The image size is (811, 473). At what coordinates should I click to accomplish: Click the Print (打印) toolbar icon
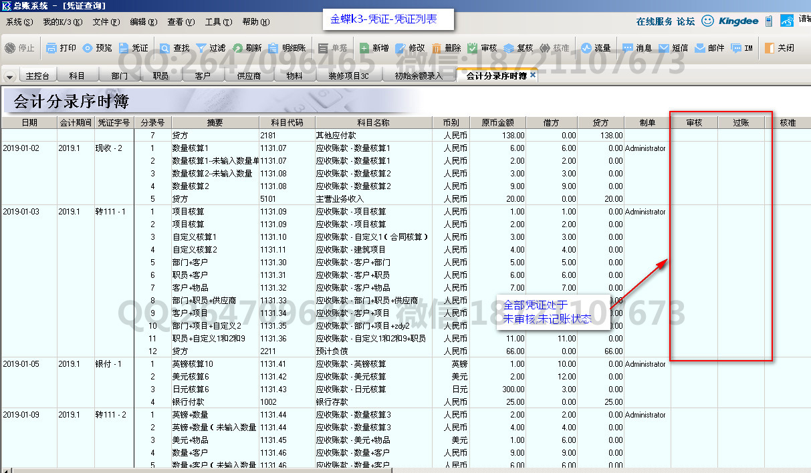coord(52,48)
